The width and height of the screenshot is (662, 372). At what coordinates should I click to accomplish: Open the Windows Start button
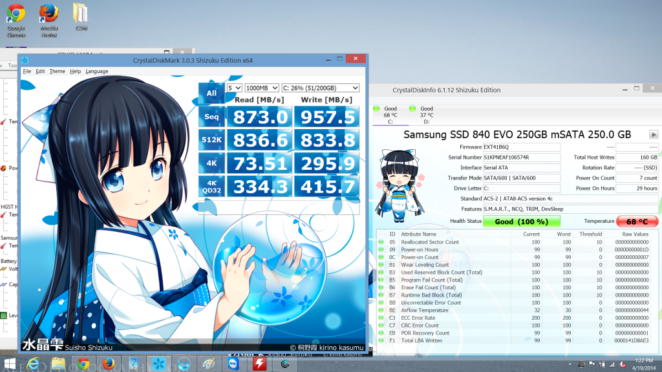click(x=9, y=364)
